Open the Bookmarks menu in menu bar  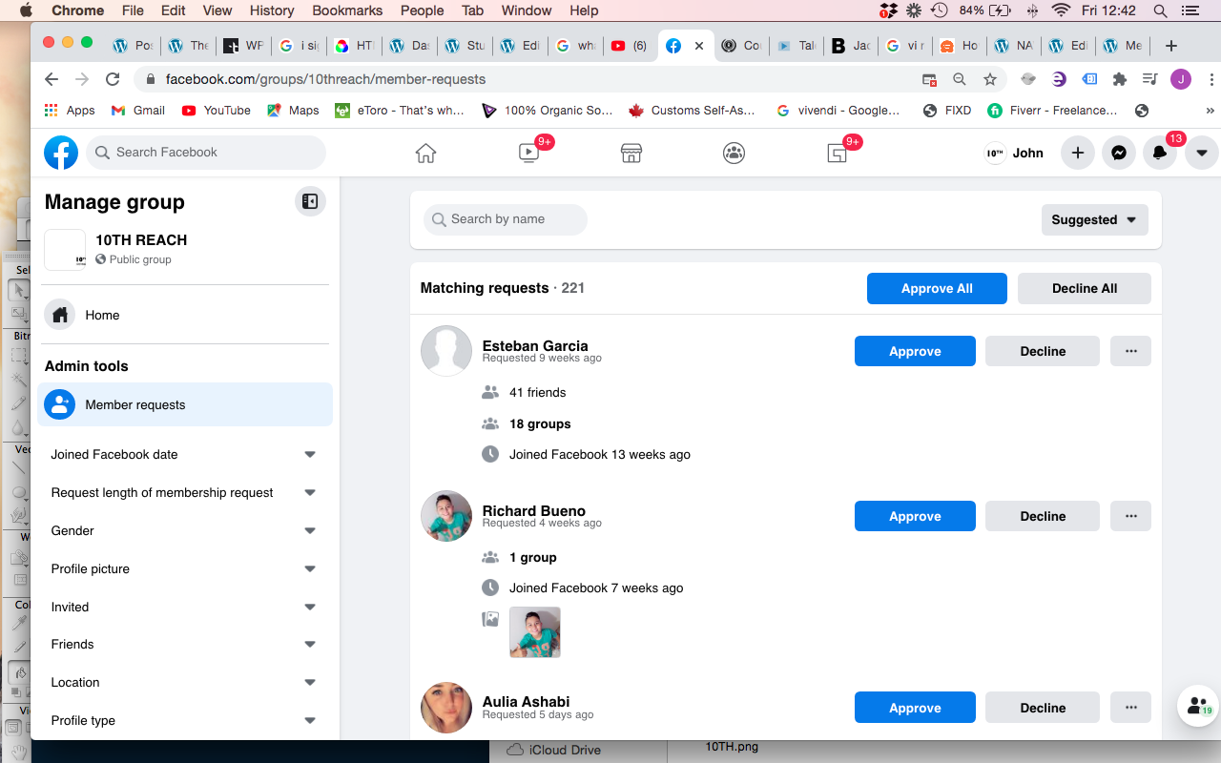click(347, 10)
